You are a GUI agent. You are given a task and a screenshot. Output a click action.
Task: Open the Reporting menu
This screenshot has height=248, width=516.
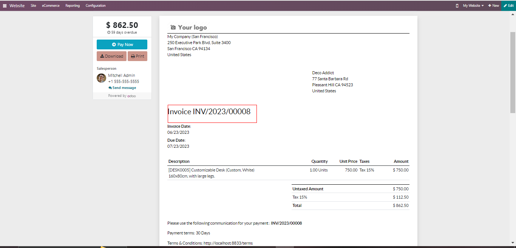click(x=73, y=6)
